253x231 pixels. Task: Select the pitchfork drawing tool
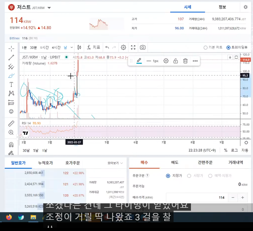11,67
